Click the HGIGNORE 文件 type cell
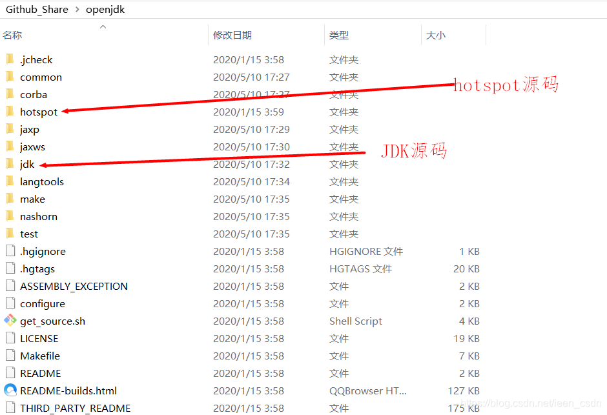607x415 pixels. pyautogui.click(x=366, y=252)
